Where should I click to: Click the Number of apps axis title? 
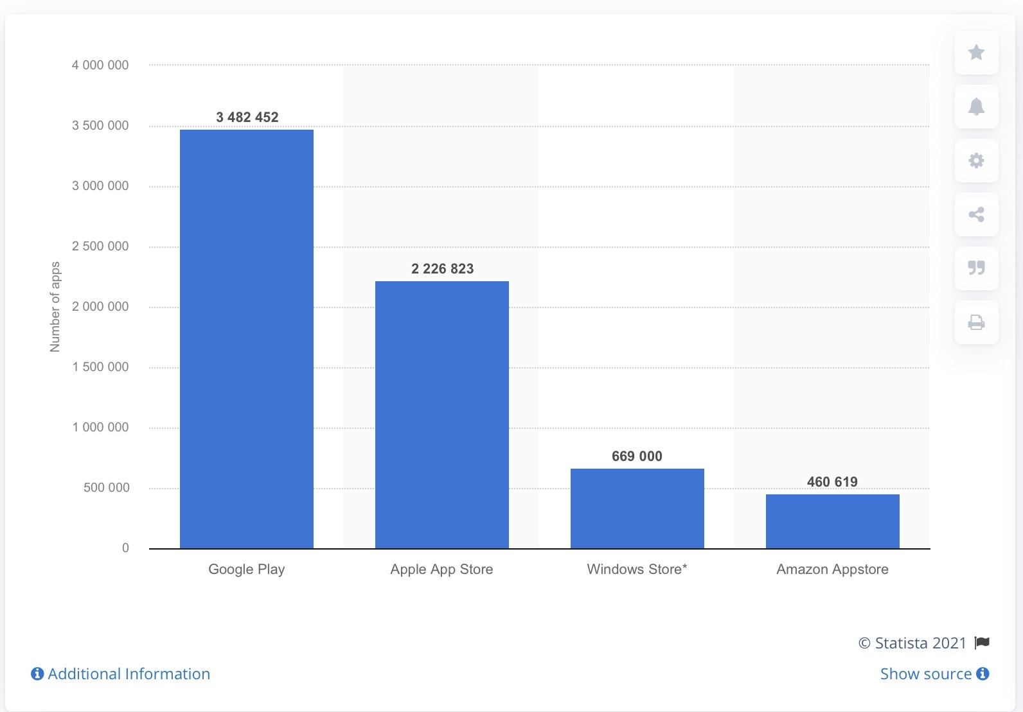click(55, 307)
